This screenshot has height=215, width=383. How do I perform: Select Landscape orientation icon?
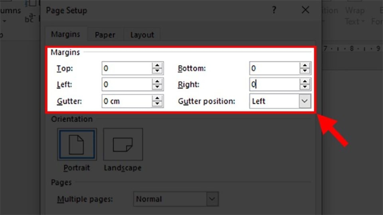pos(123,144)
